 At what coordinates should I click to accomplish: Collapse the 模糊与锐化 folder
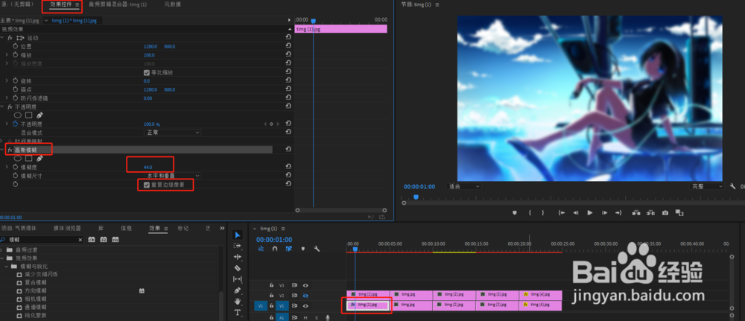click(7, 267)
